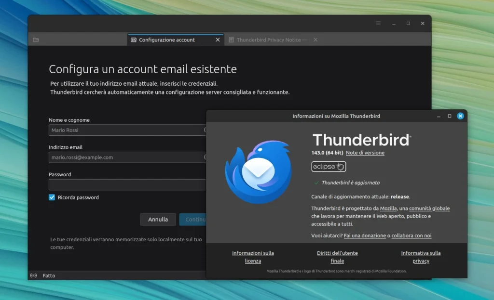The height and width of the screenshot is (300, 494).
Task: Click the status icon next to 'Fatto'
Action: click(33, 275)
